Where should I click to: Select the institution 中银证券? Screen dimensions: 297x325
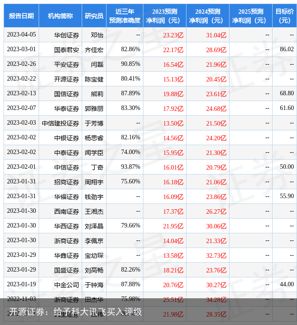[x=67, y=138]
